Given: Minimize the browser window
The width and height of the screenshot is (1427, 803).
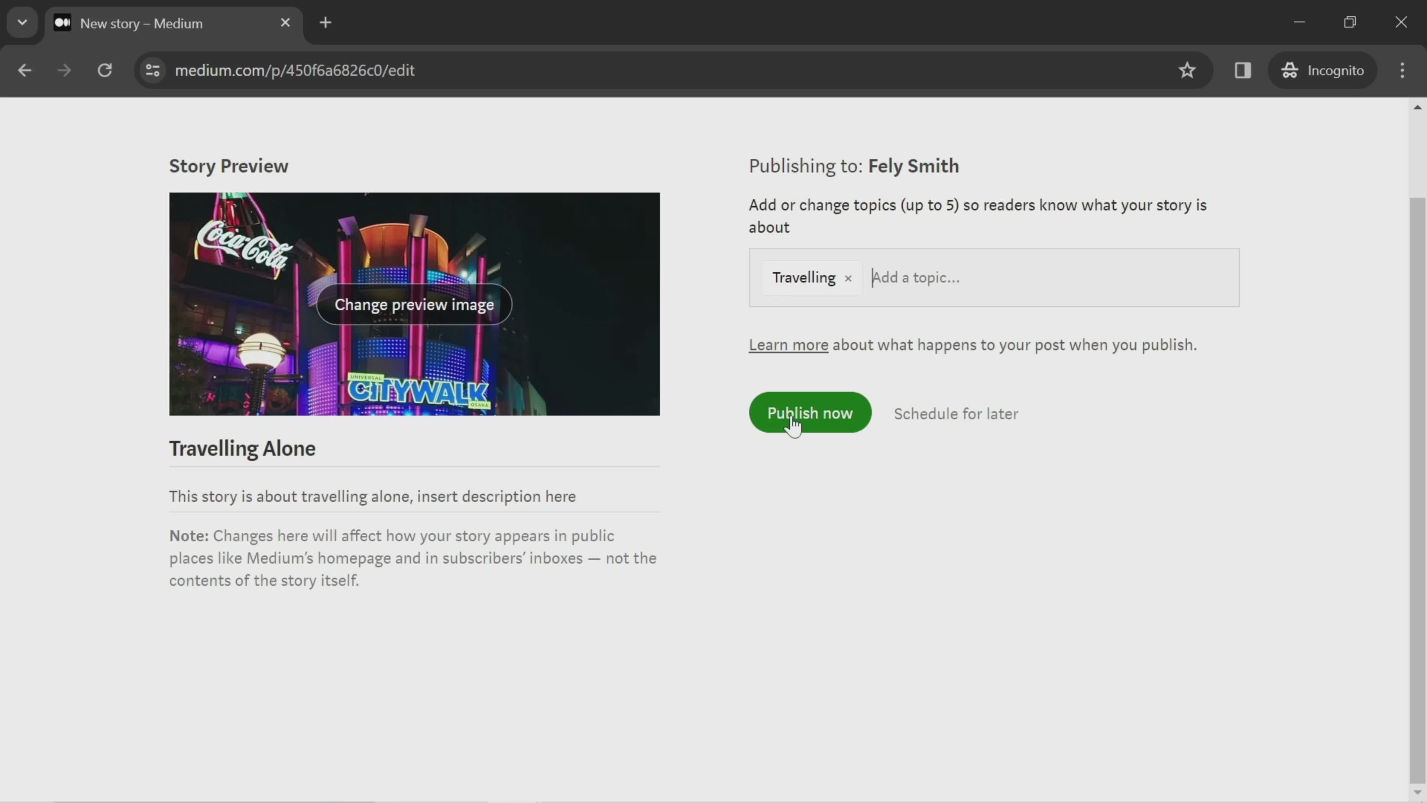Looking at the screenshot, I should [x=1300, y=22].
